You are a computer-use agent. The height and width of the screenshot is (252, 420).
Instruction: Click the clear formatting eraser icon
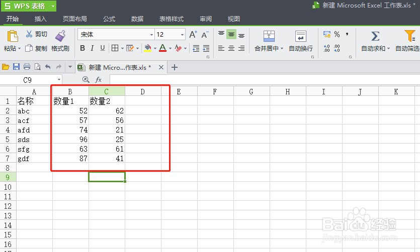(x=178, y=48)
